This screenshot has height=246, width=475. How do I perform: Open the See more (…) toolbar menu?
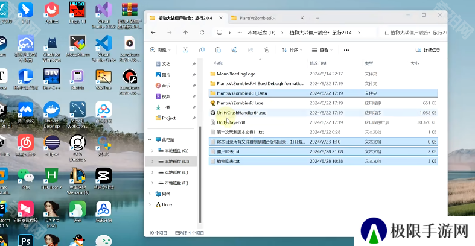click(346, 50)
